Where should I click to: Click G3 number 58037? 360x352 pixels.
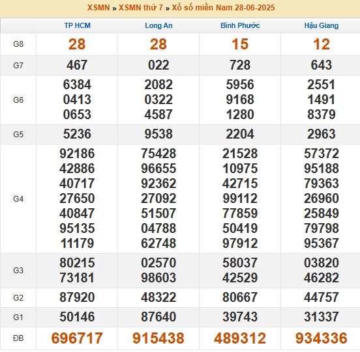pos(240,263)
